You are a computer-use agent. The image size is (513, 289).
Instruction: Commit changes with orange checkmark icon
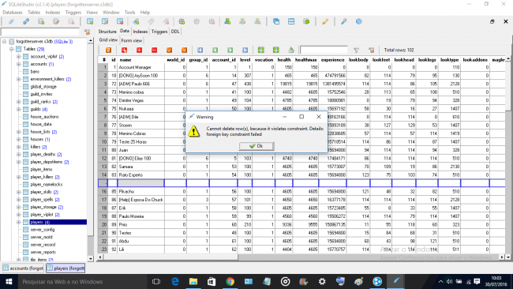170,50
